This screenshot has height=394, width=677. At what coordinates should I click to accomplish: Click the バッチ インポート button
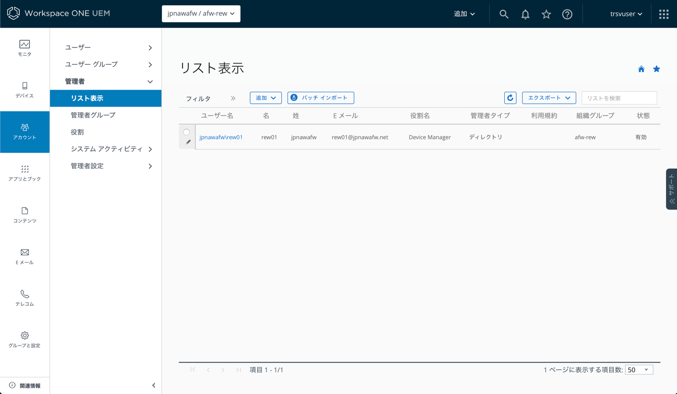320,97
